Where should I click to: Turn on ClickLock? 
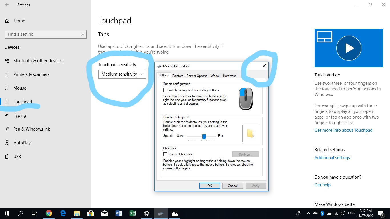pos(165,154)
